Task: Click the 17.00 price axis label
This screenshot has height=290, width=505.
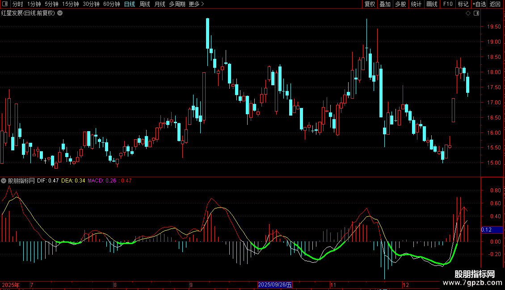Action: pyautogui.click(x=494, y=103)
